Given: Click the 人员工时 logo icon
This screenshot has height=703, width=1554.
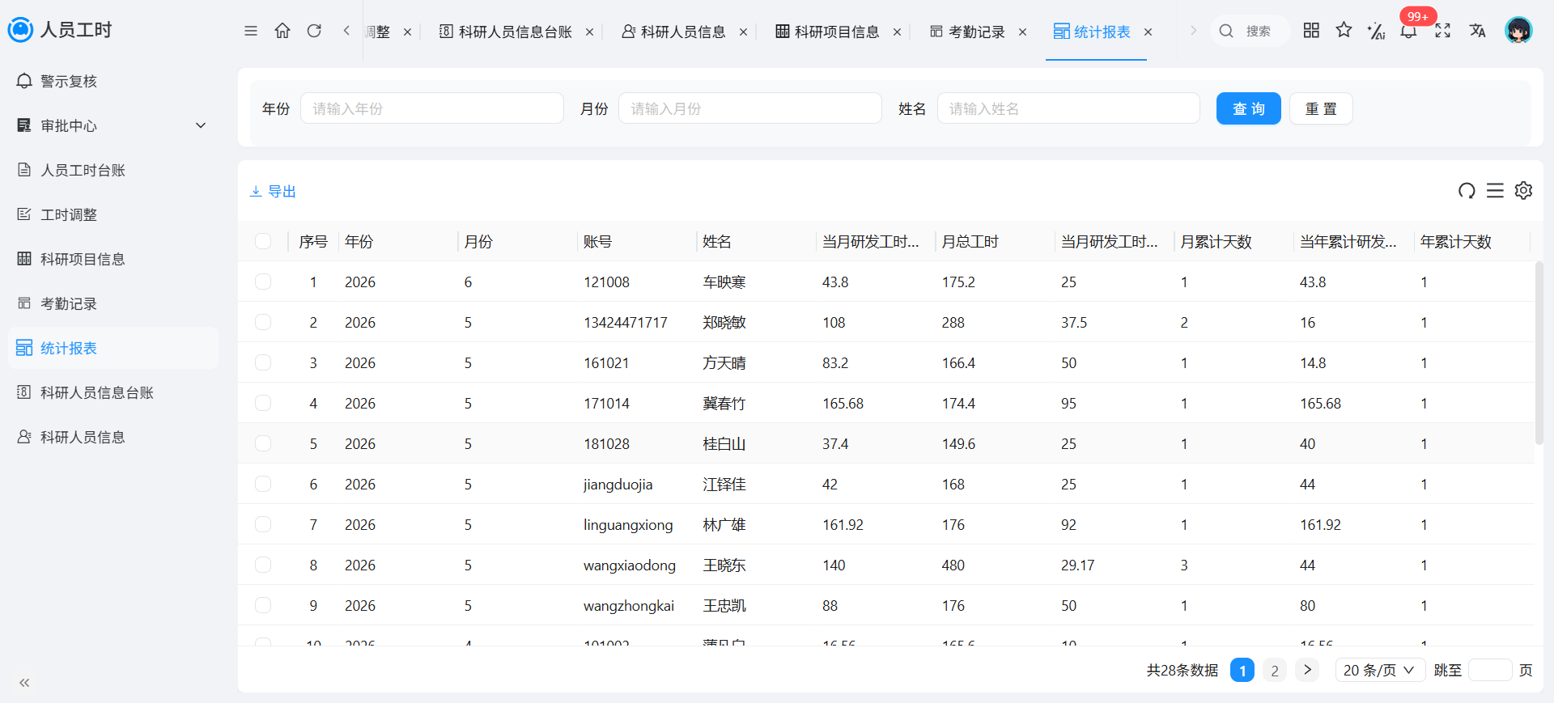Looking at the screenshot, I should coord(20,30).
